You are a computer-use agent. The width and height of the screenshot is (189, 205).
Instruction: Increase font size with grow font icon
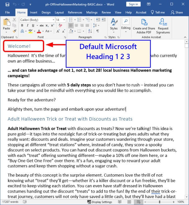point(58,31)
